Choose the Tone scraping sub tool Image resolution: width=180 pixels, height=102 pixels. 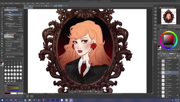tap(13, 24)
